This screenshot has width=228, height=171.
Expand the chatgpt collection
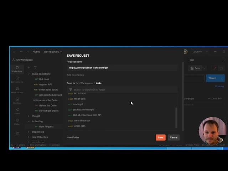click(28, 116)
